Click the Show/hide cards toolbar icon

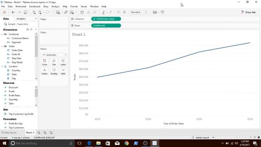(x=155, y=12)
